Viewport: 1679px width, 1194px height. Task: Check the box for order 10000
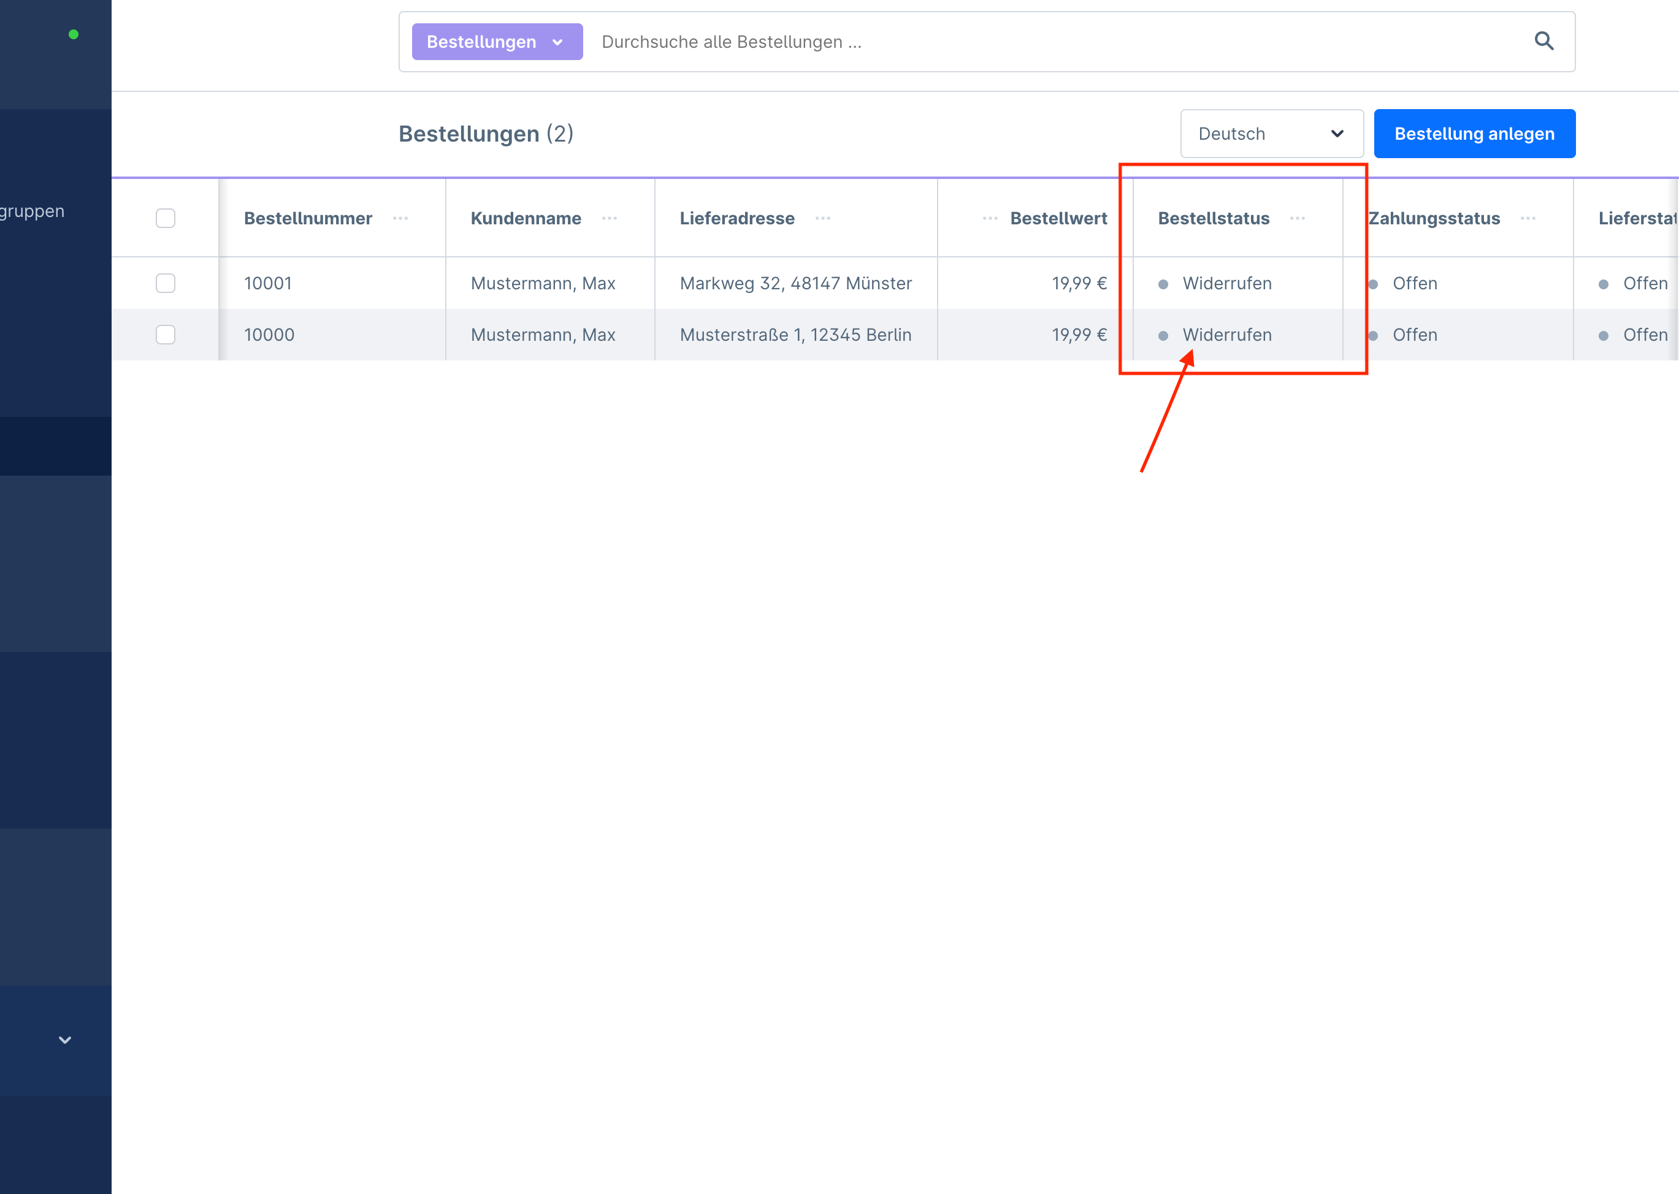pyautogui.click(x=166, y=335)
